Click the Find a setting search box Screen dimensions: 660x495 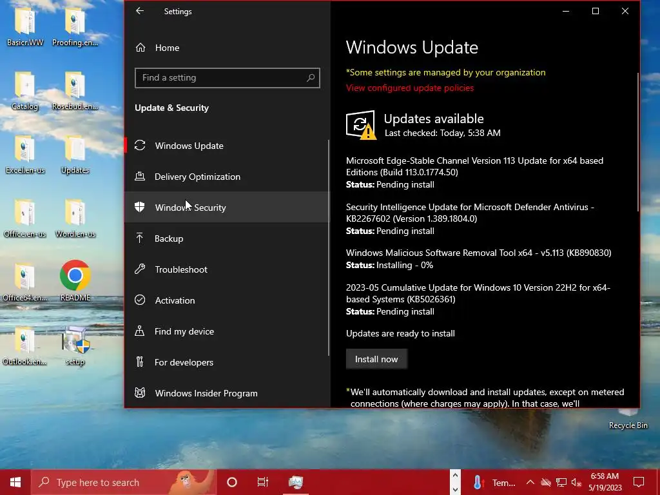(228, 78)
